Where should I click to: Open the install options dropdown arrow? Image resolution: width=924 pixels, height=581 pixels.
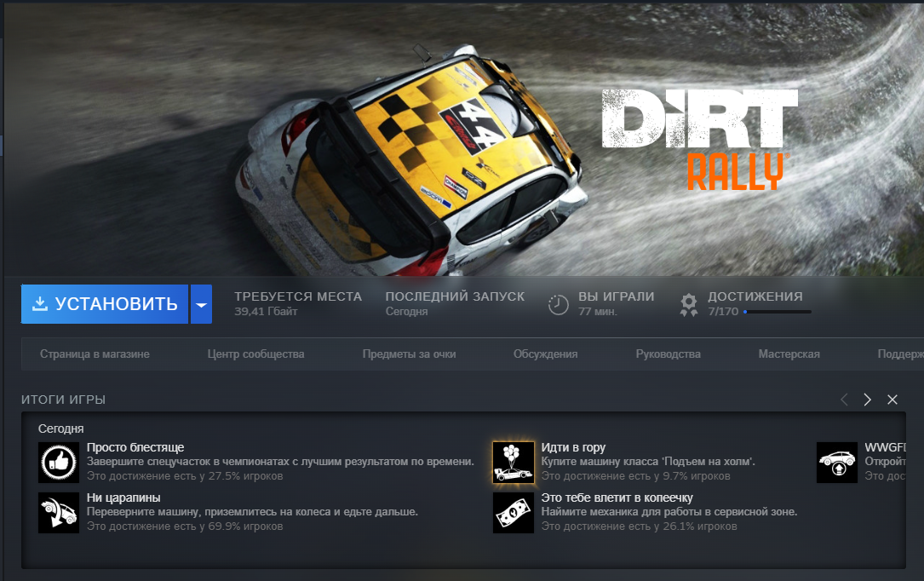pyautogui.click(x=201, y=304)
